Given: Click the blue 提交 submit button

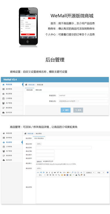Looking at the screenshot, I should 66,110.
